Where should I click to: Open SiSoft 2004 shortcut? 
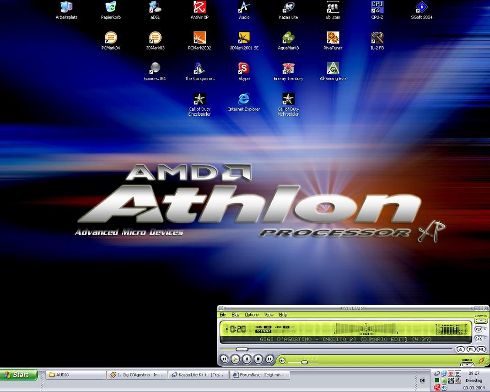pyautogui.click(x=421, y=11)
